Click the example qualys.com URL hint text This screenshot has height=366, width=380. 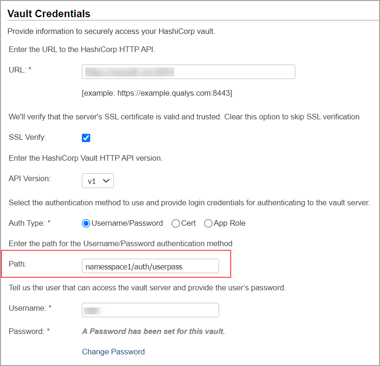[157, 93]
